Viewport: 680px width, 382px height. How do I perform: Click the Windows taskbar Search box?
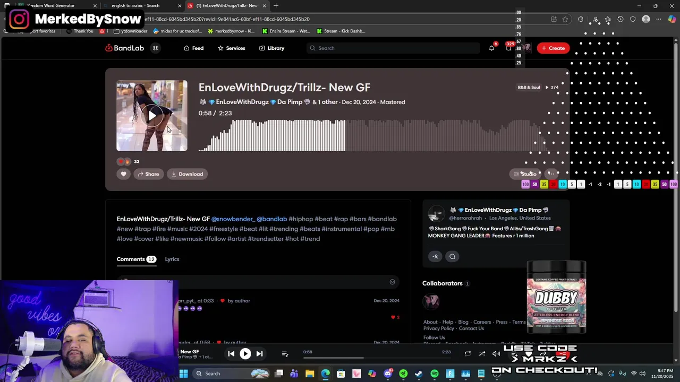click(231, 374)
